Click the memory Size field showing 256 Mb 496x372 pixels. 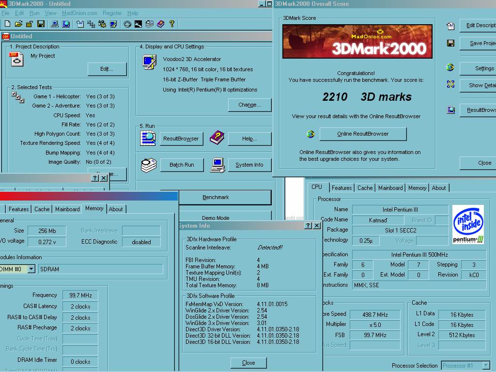(x=47, y=231)
